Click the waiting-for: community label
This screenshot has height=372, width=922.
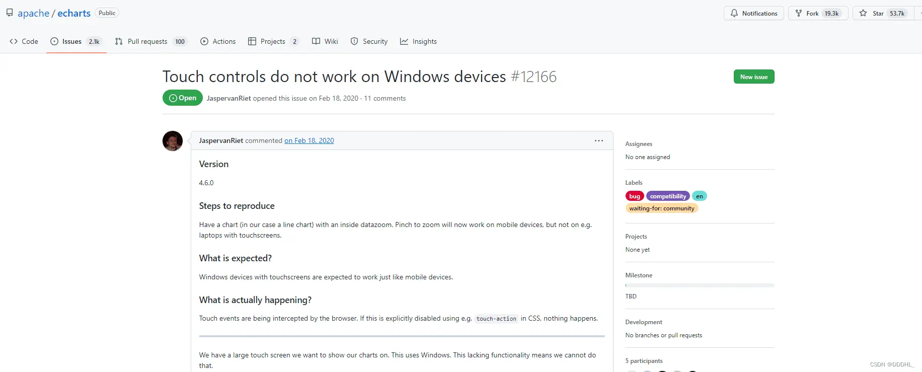(x=661, y=208)
